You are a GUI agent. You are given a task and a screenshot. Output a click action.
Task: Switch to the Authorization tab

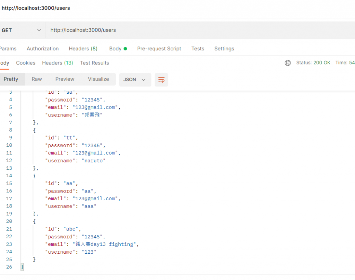[43, 49]
